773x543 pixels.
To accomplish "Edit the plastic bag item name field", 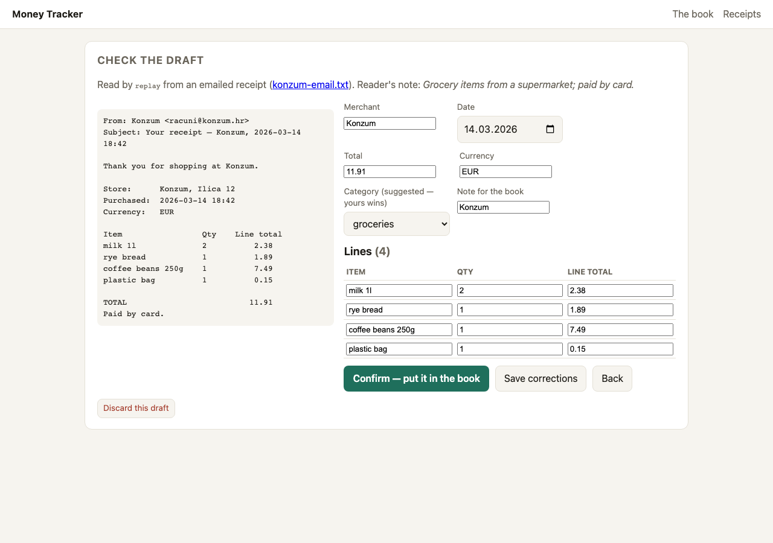I will tap(399, 349).
